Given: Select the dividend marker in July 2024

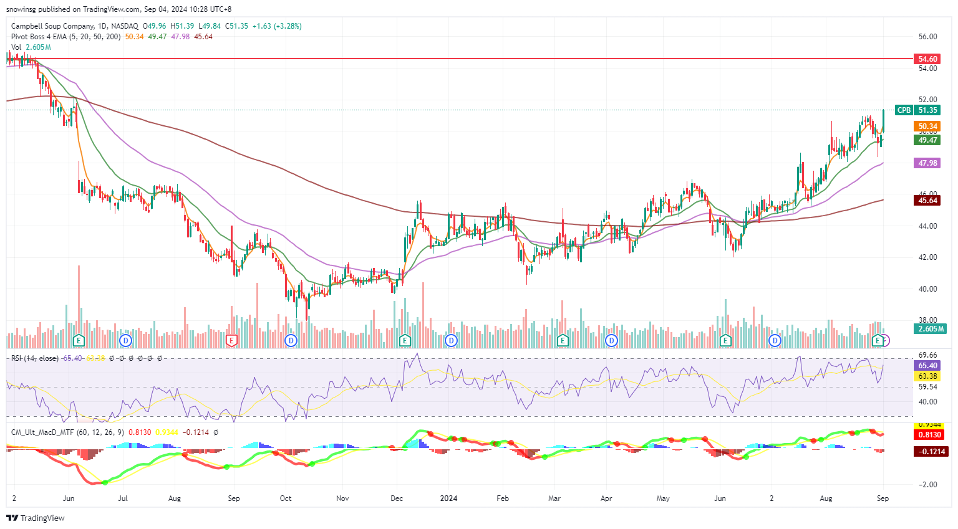Looking at the screenshot, I should [x=775, y=340].
